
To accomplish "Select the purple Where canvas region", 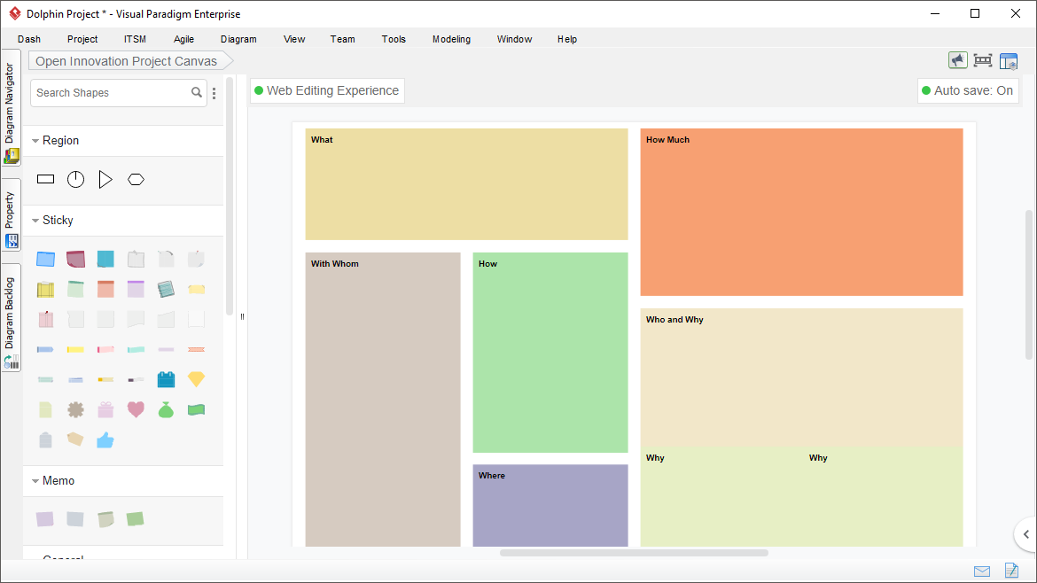I will click(x=550, y=506).
